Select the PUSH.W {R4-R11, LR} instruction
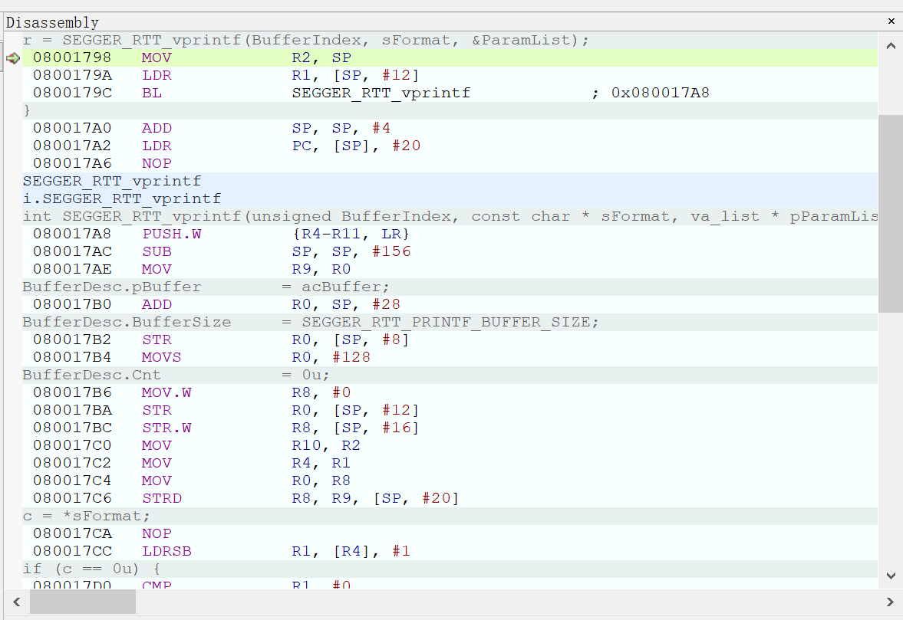This screenshot has height=620, width=903. click(x=307, y=234)
